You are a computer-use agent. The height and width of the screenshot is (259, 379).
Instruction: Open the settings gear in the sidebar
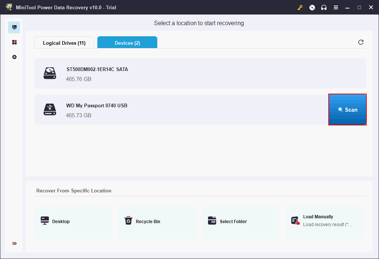click(x=14, y=57)
